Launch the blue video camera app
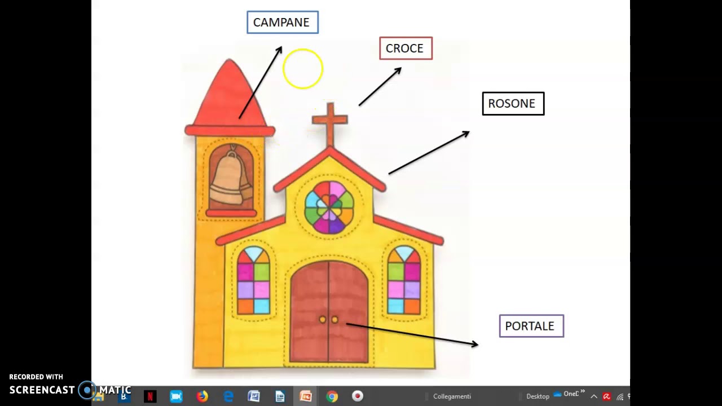This screenshot has height=406, width=722. coord(176,396)
